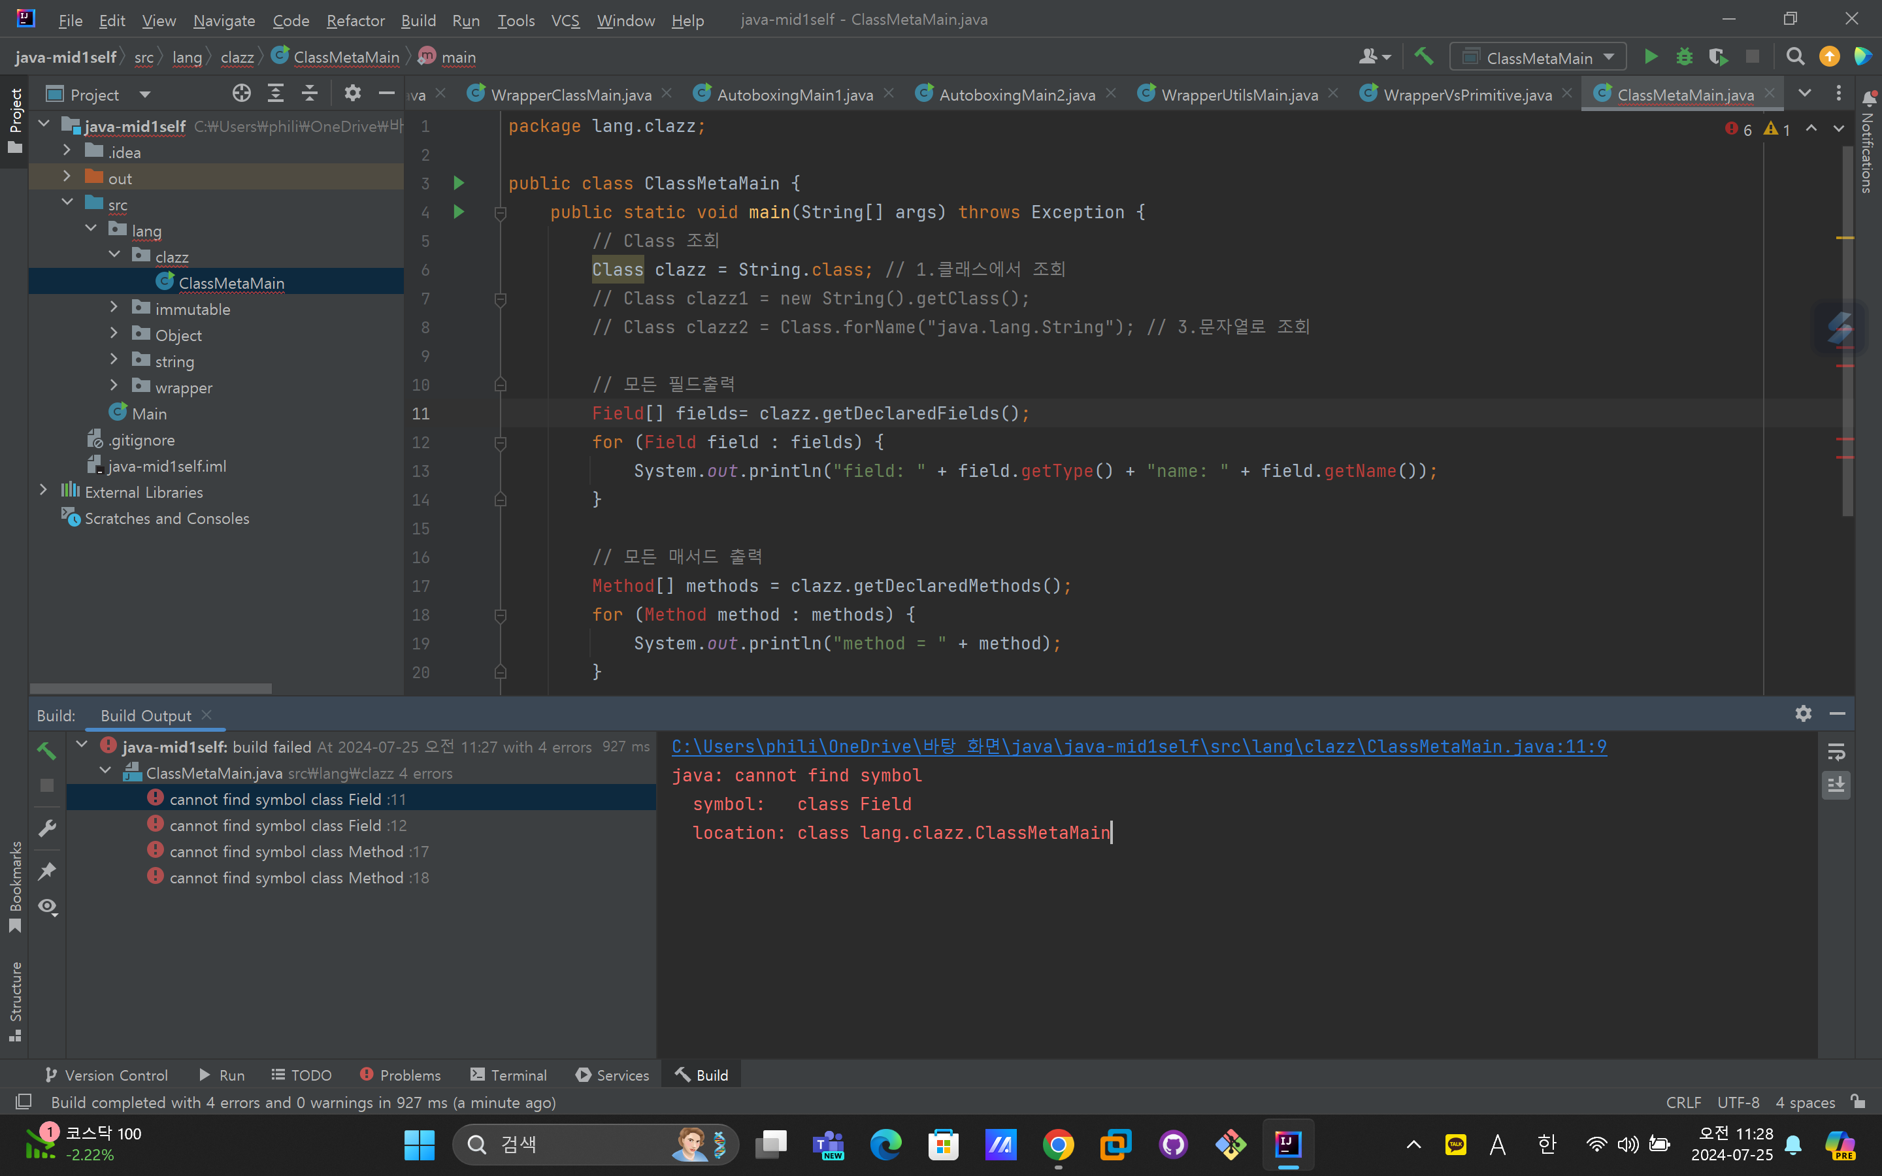Expand the out folder
1882x1176 pixels.
tap(67, 177)
